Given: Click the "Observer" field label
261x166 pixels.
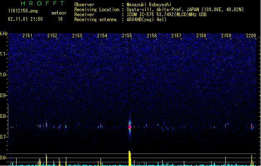Looking at the screenshot, I should click(x=84, y=5).
